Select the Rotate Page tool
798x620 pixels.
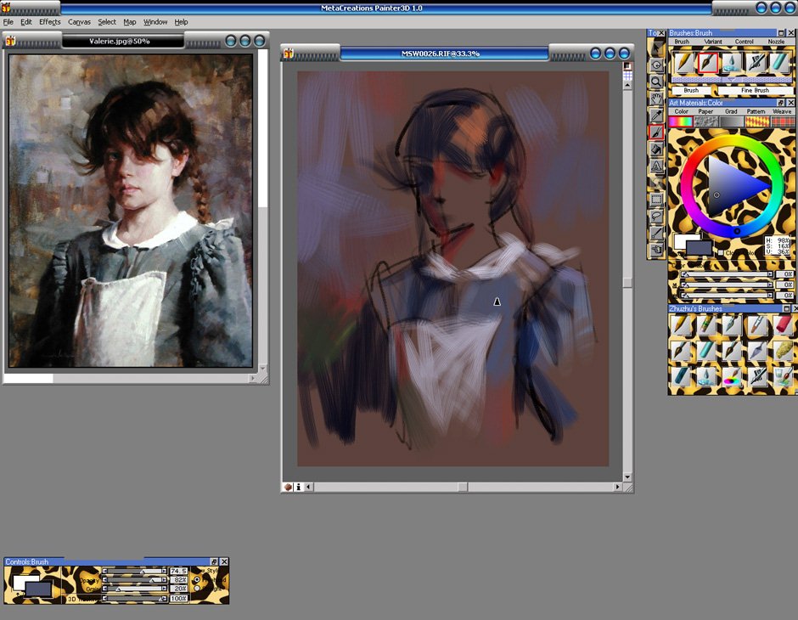pos(656,65)
